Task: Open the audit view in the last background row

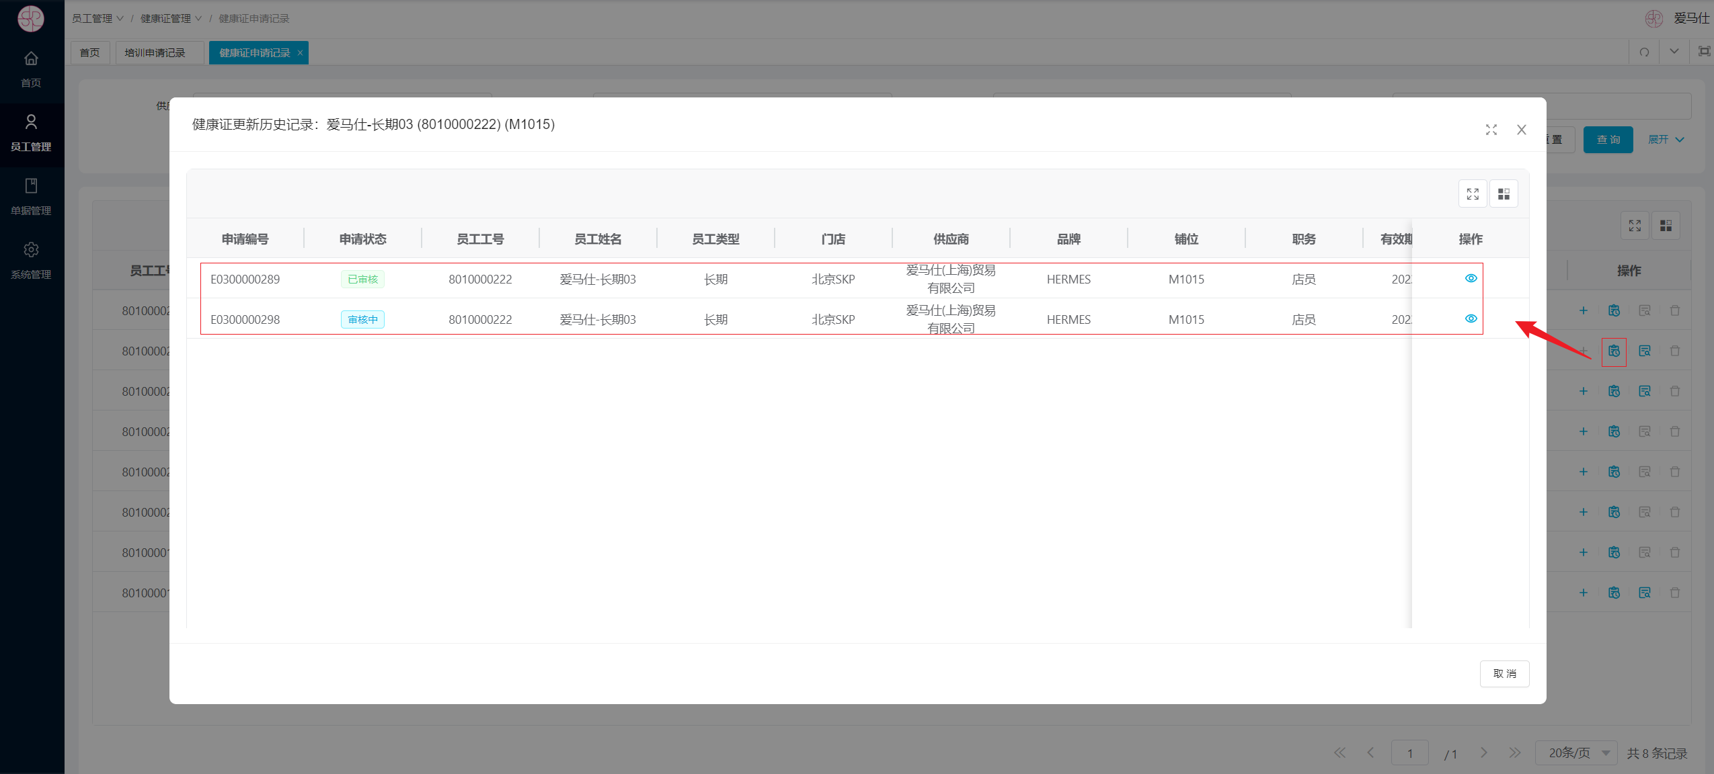Action: coord(1644,593)
